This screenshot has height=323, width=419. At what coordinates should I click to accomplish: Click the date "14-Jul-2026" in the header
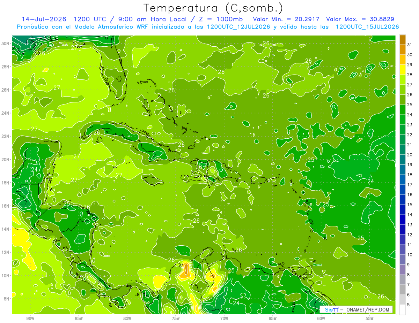(x=44, y=19)
